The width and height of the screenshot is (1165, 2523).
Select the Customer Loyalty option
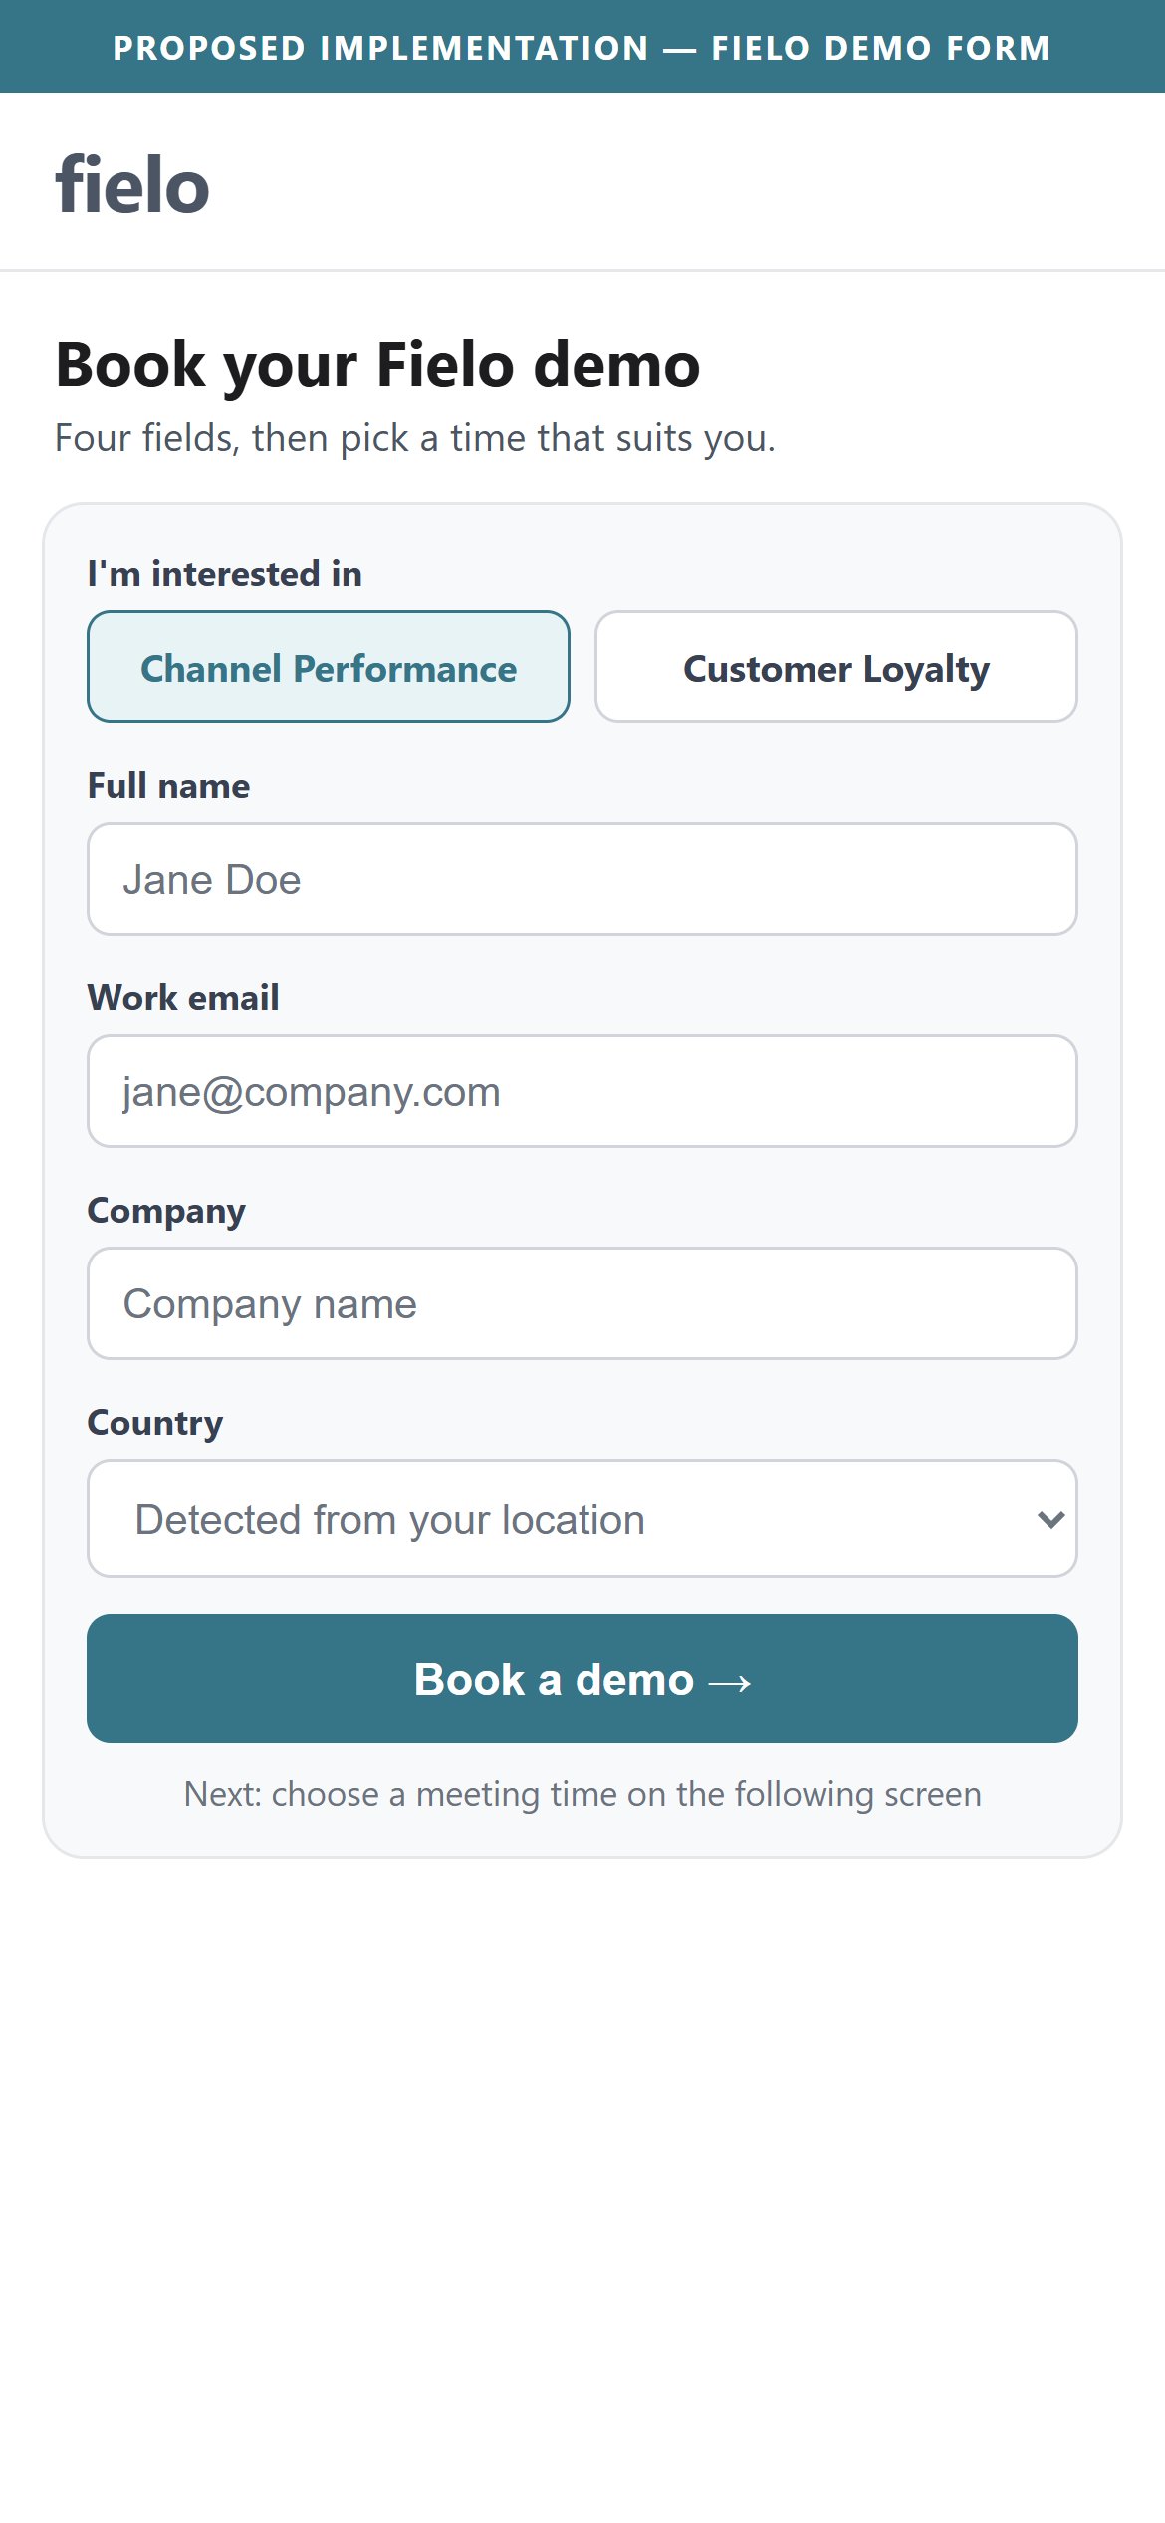(x=836, y=667)
